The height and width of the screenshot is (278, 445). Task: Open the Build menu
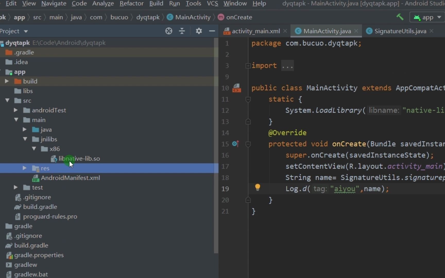tap(156, 3)
